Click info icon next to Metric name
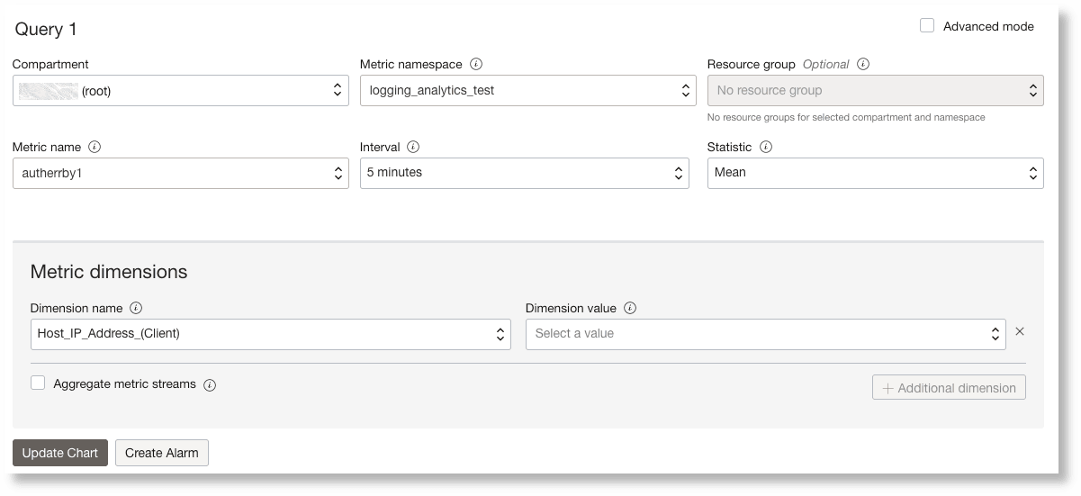The height and width of the screenshot is (496, 1081). (95, 147)
